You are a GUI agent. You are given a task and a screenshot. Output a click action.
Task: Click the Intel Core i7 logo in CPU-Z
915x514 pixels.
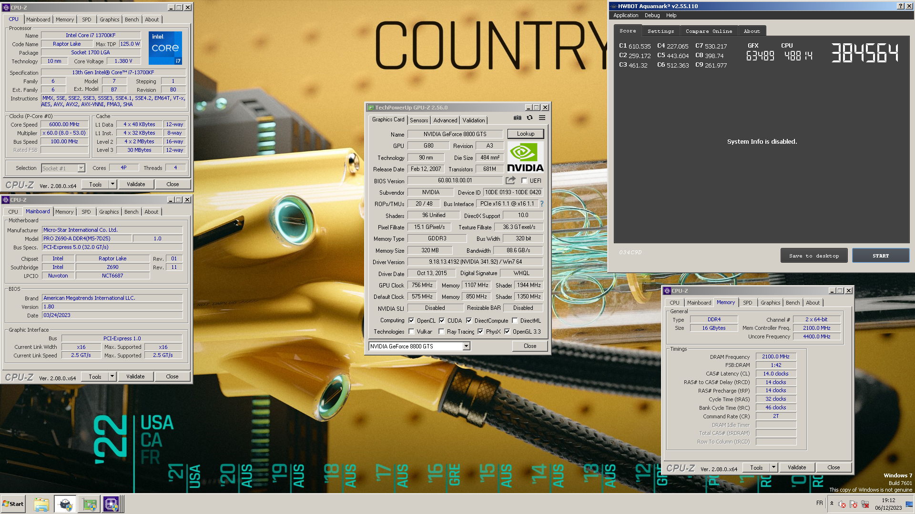coord(165,48)
